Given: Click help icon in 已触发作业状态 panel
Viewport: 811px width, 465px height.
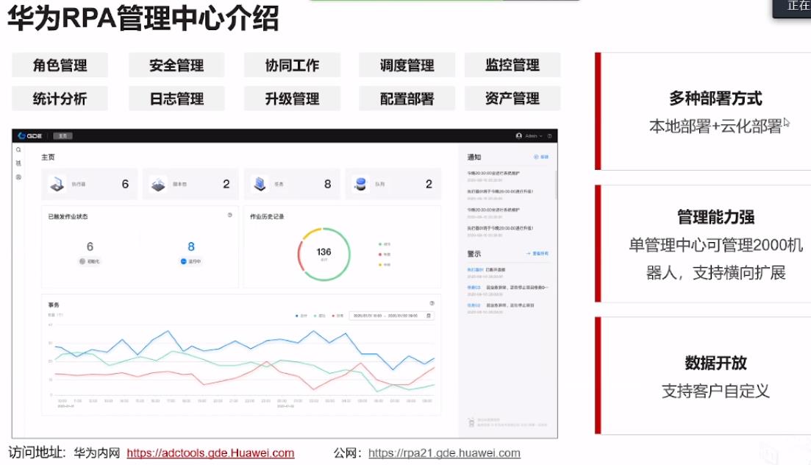Looking at the screenshot, I should click(229, 215).
